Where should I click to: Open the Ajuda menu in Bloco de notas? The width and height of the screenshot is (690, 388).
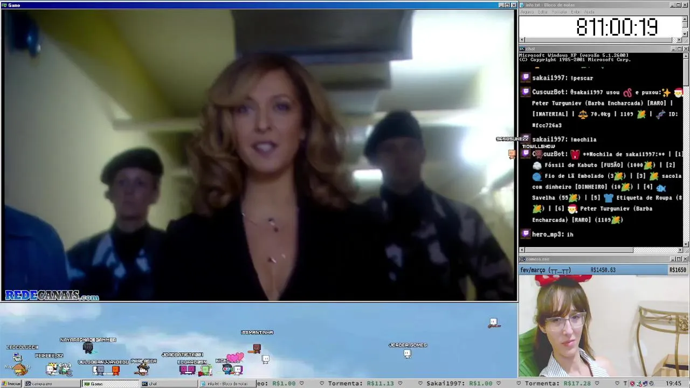coord(590,12)
